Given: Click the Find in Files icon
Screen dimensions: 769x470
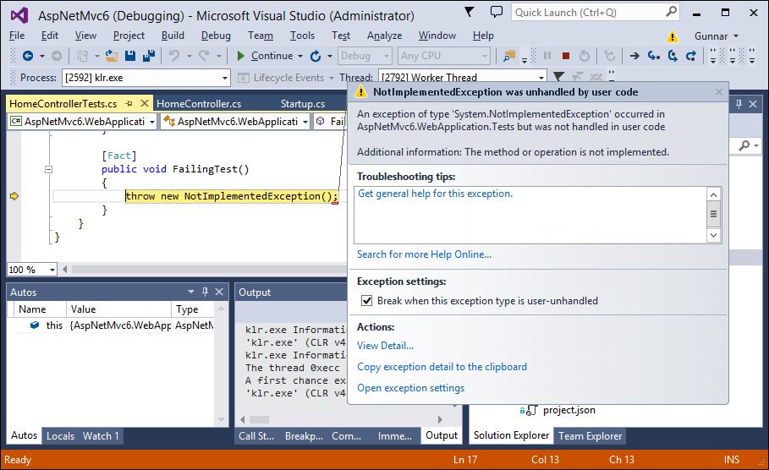Looking at the screenshot, I should pos(509,56).
